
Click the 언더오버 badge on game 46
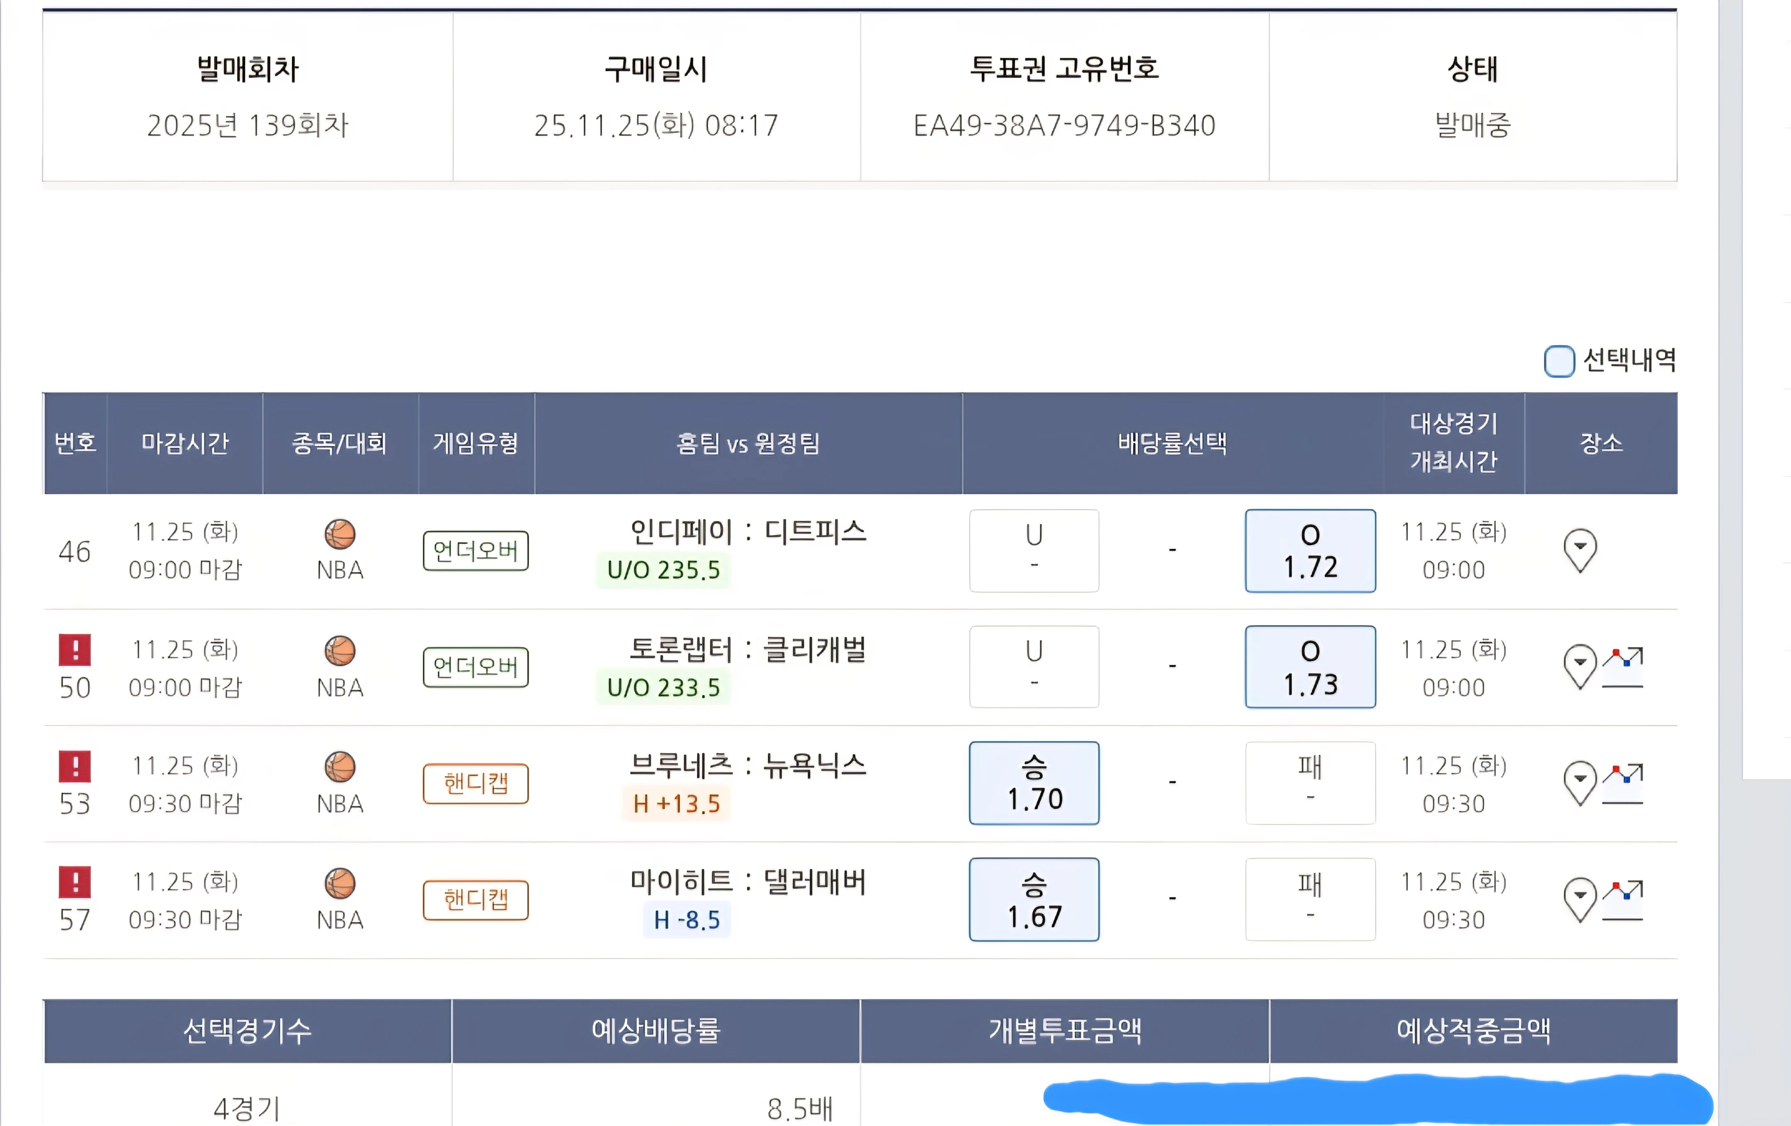(x=475, y=551)
